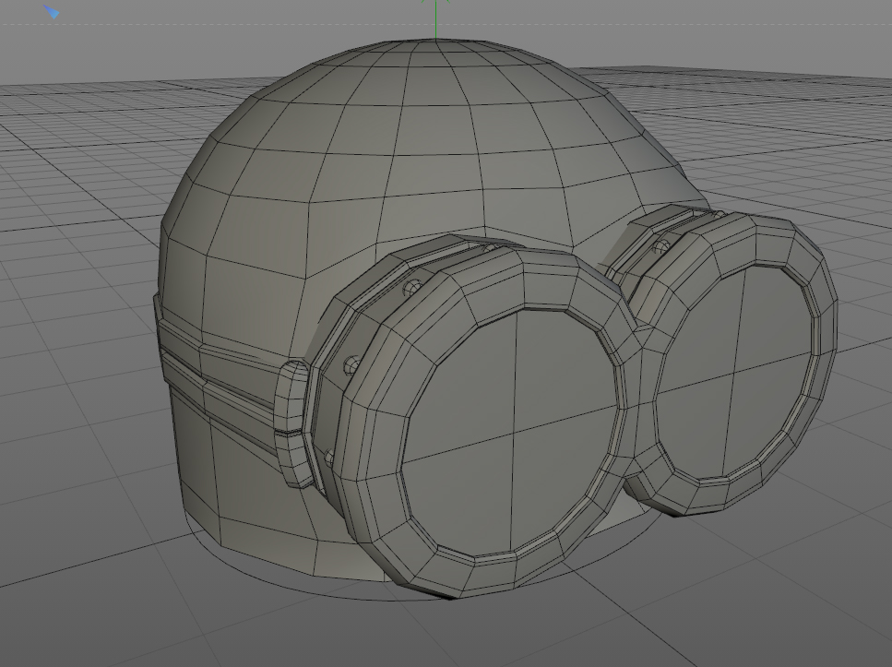The image size is (892, 667).
Task: Select the rivet on the rear goggle housing
Action: [661, 246]
